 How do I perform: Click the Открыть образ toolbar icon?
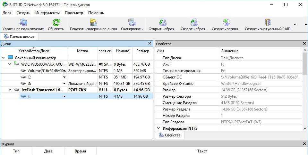(163, 23)
